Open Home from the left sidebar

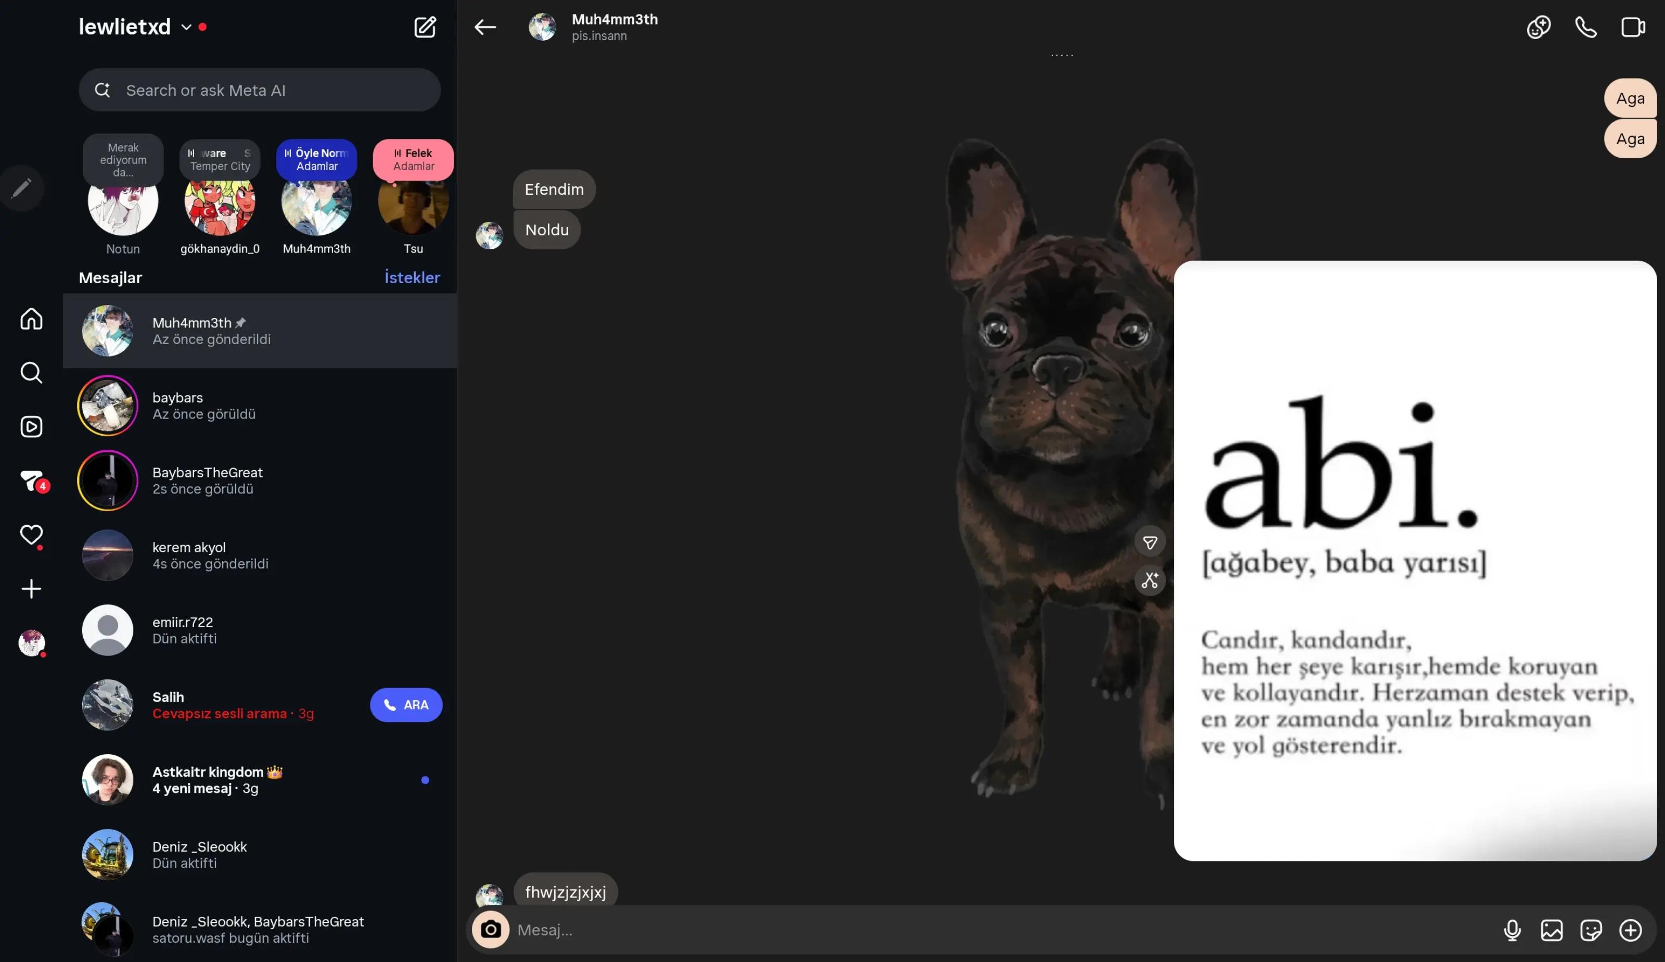31,319
